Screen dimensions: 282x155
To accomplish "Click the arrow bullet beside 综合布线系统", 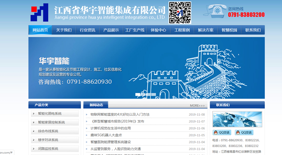I will point(34,131).
